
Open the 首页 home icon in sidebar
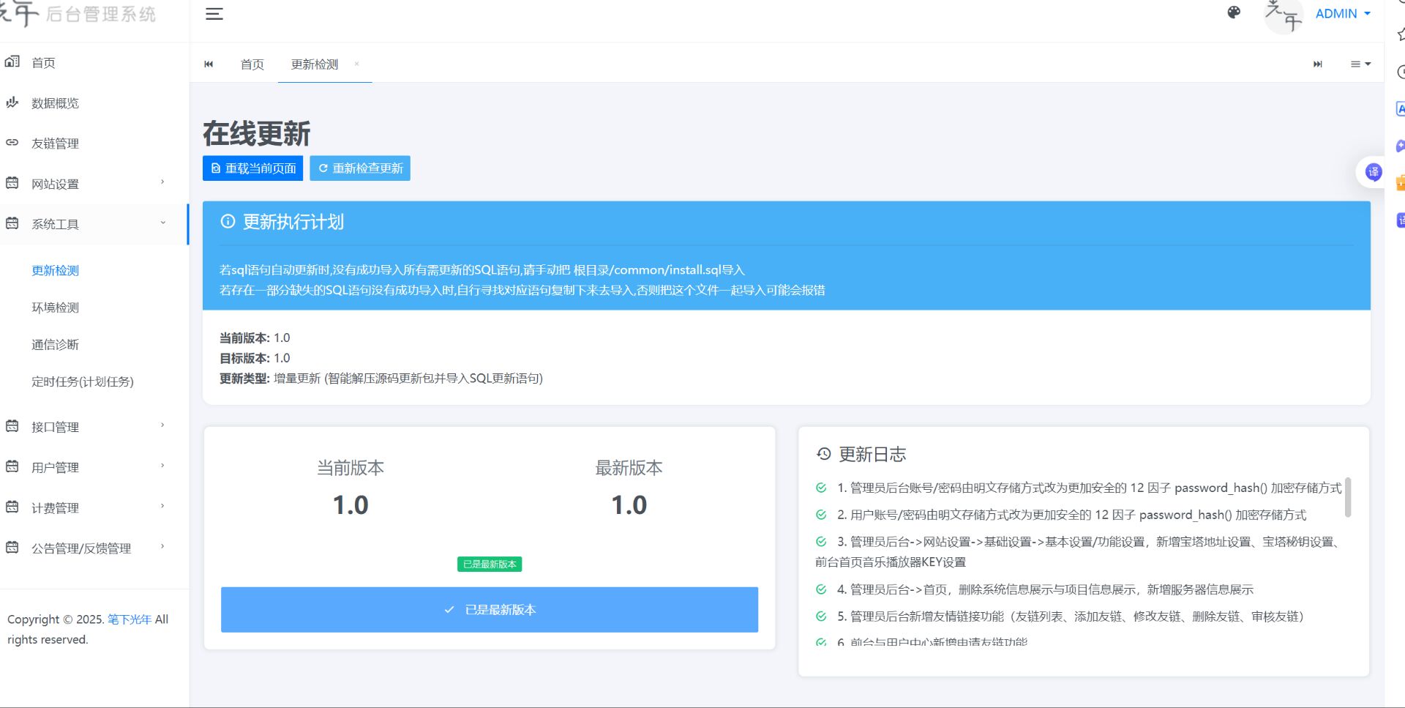(x=12, y=62)
